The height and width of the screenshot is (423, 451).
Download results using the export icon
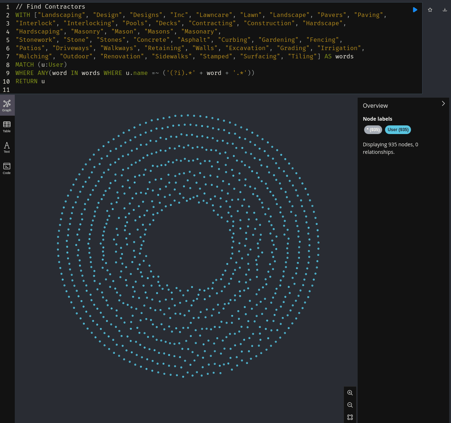pyautogui.click(x=445, y=10)
